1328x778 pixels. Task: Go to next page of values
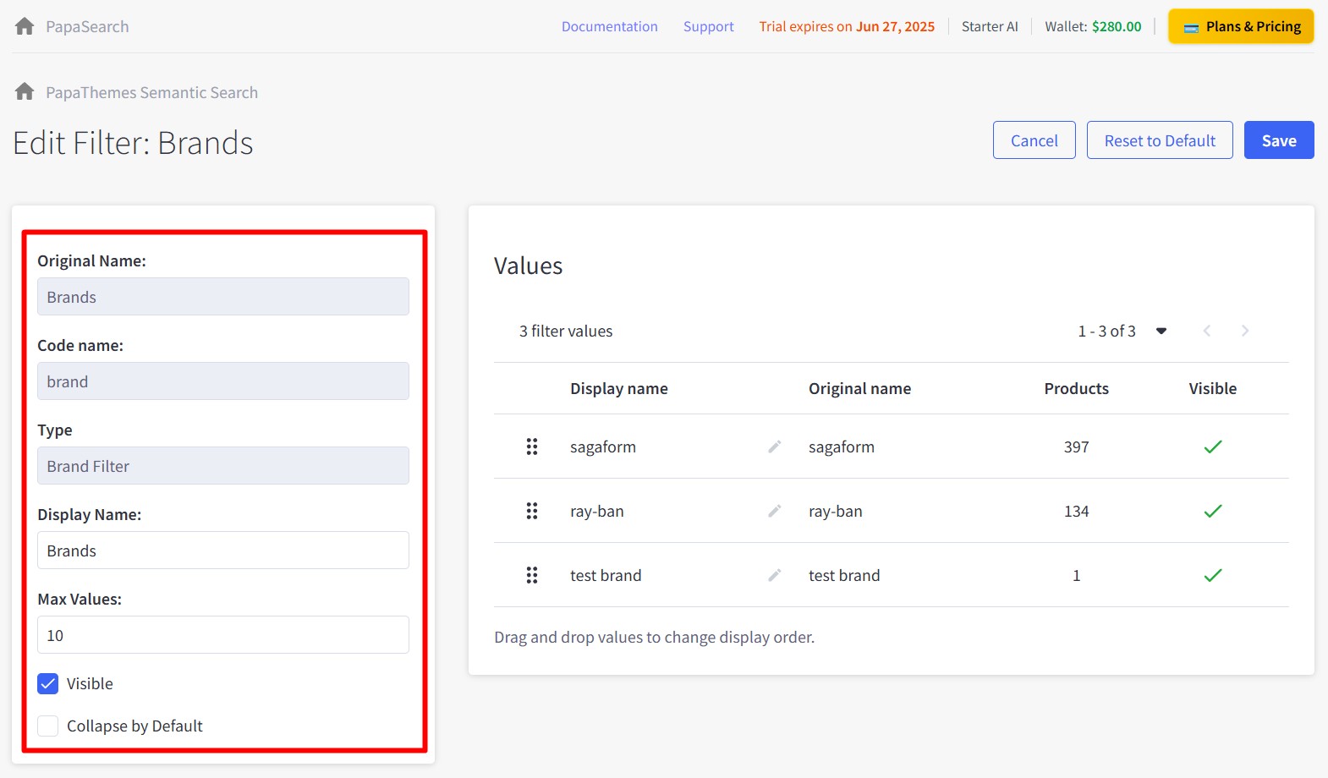tap(1245, 331)
